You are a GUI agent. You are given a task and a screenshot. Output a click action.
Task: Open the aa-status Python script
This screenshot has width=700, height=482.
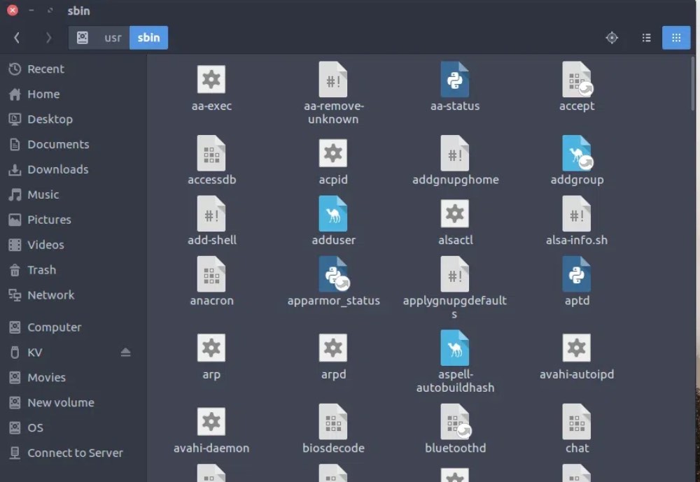(454, 80)
